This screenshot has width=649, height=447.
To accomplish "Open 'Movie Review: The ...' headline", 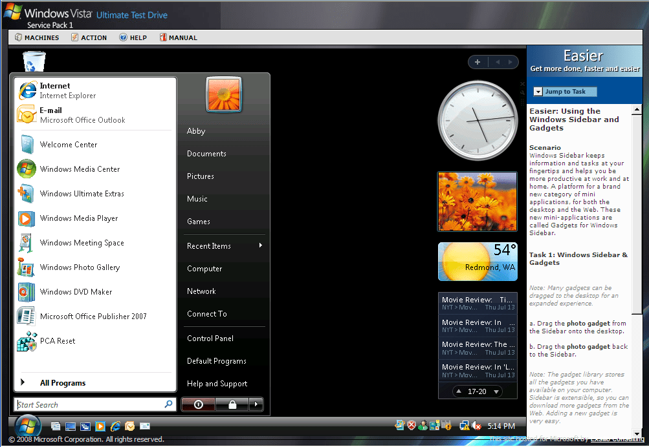I will (x=478, y=348).
